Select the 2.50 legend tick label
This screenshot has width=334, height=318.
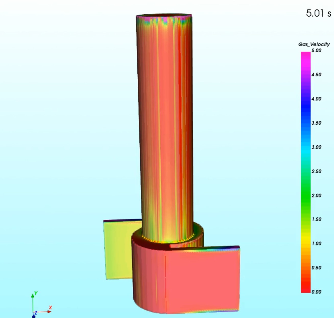coord(316,171)
